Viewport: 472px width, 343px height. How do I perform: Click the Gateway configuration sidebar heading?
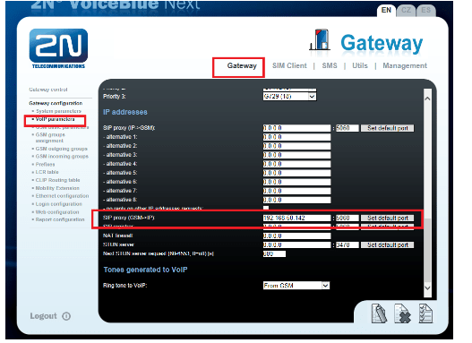point(56,103)
